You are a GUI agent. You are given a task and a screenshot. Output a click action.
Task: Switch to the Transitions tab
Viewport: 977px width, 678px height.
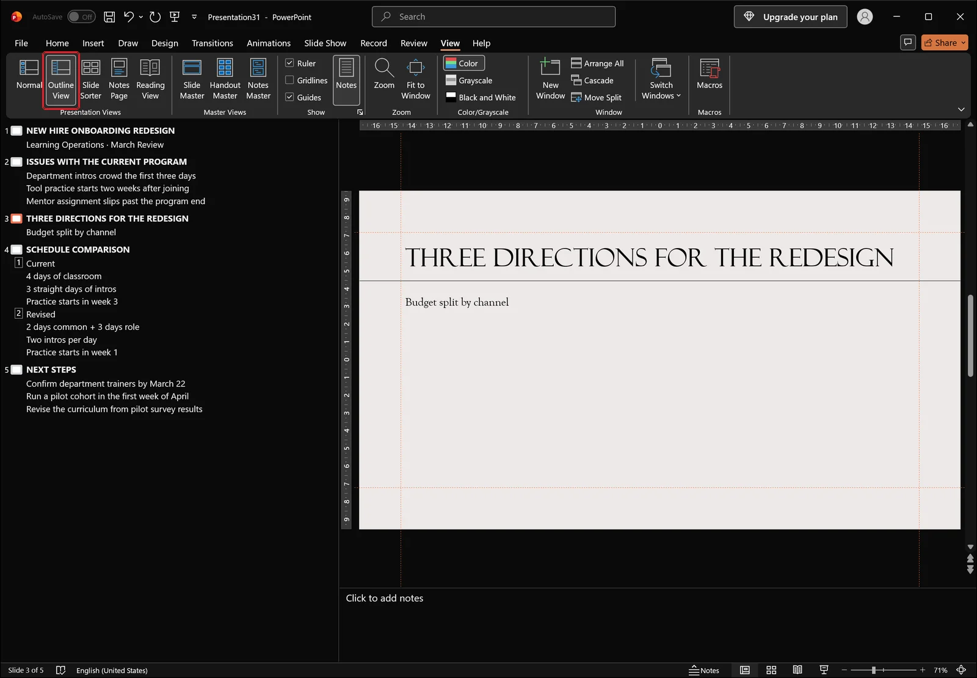coord(212,43)
